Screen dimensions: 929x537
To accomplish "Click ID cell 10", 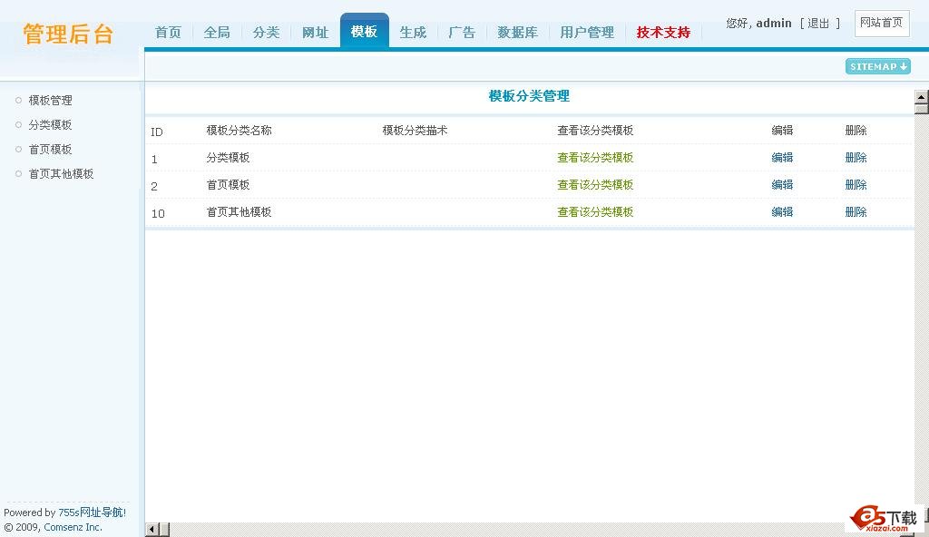I will 158,213.
